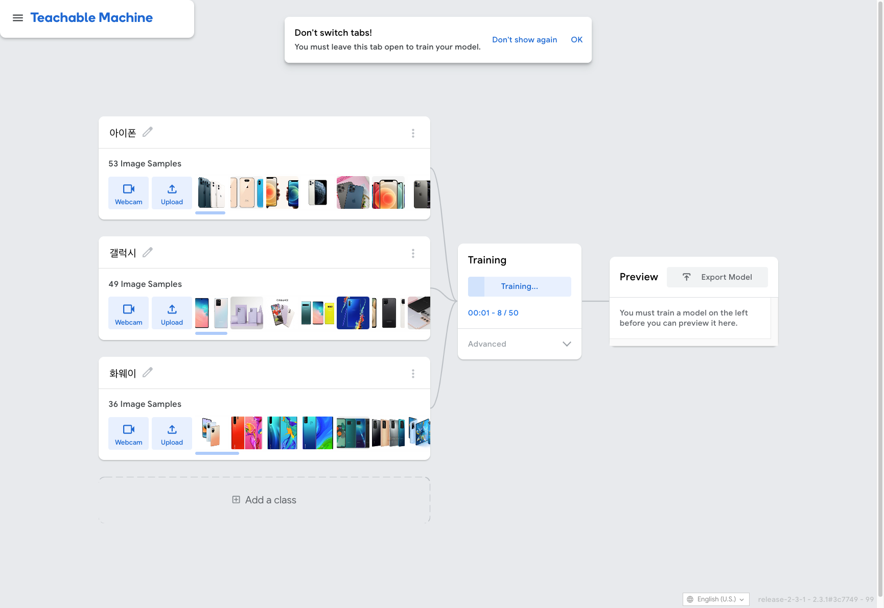884x608 pixels.
Task: Open the English (U.S.) language dropdown
Action: [x=716, y=599]
